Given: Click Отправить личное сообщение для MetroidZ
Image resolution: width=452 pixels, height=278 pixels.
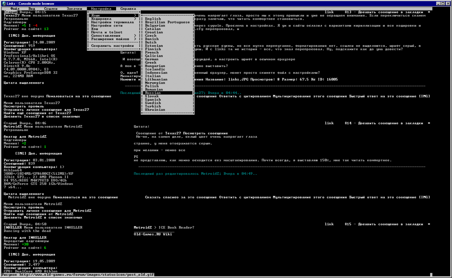Looking at the screenshot, I should tap(47, 211).
